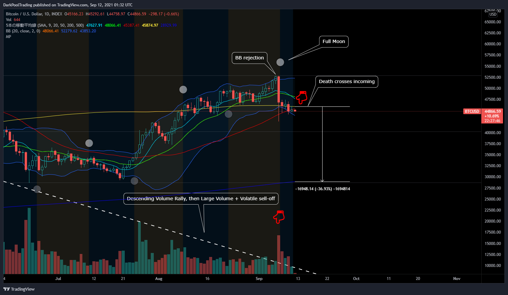Click the USD currency button on price axis
508x295 pixels.
493,14
